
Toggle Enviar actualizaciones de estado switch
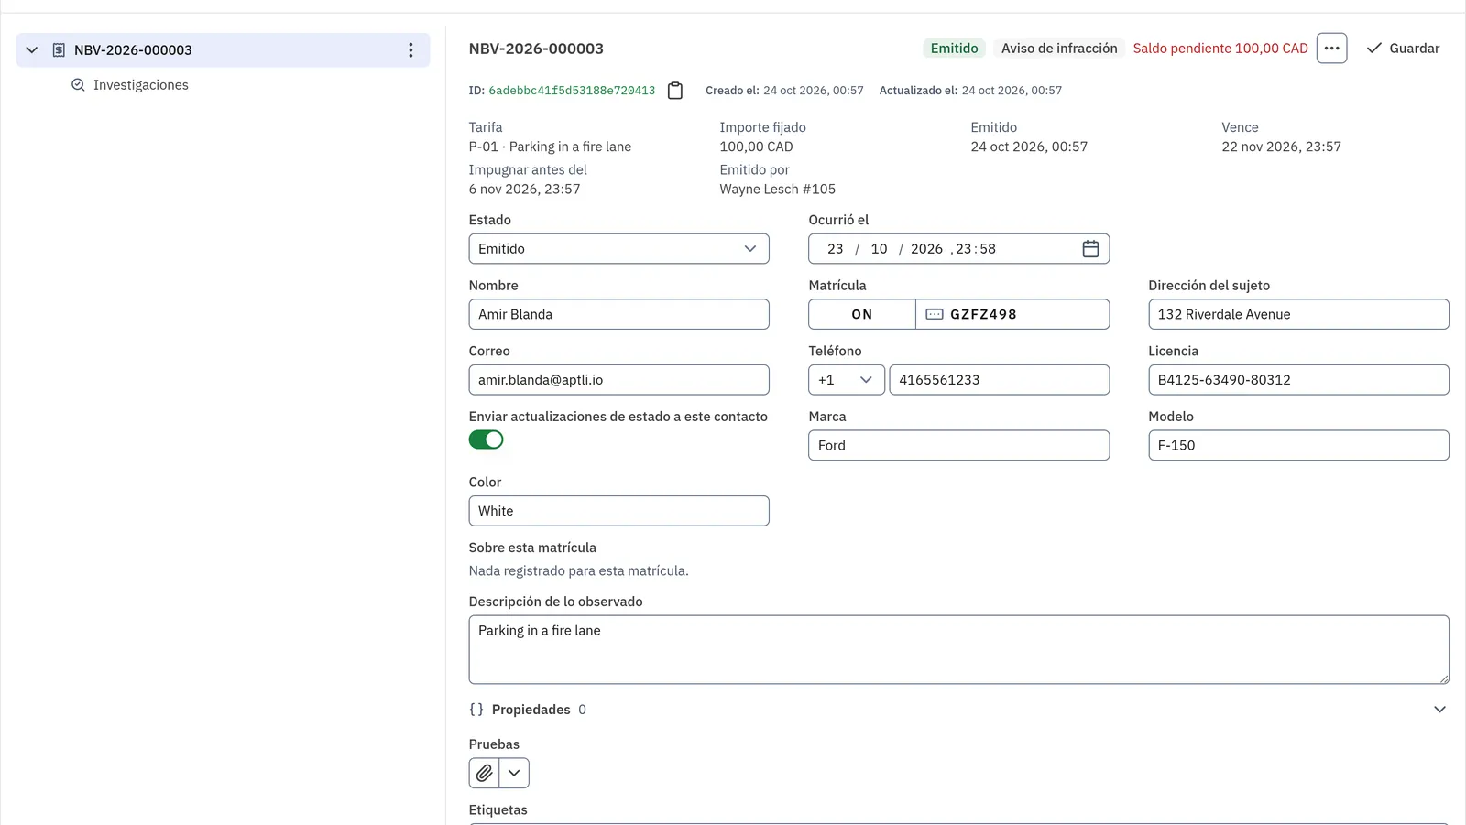486,440
